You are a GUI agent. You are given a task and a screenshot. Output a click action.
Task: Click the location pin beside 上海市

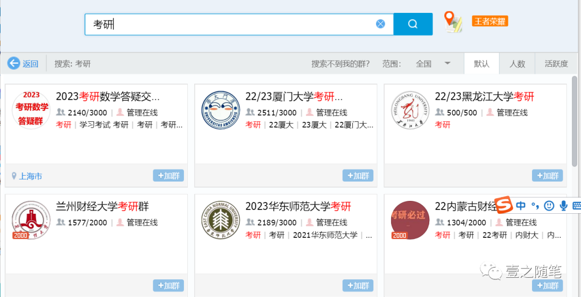click(14, 176)
